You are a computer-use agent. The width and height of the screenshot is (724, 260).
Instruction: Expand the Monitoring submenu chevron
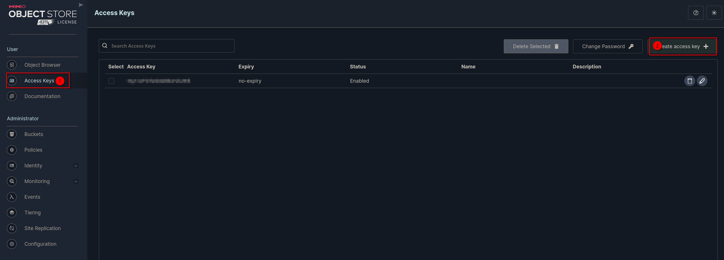[76, 181]
